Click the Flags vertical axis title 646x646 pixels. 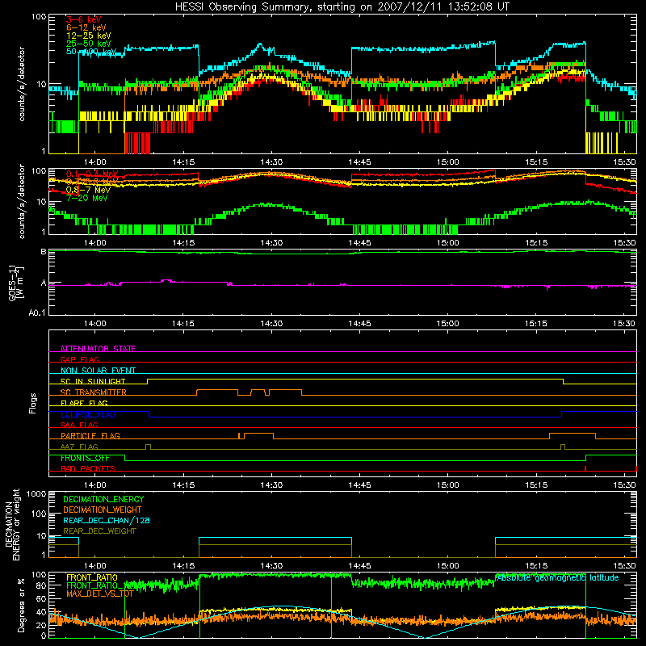(33, 403)
